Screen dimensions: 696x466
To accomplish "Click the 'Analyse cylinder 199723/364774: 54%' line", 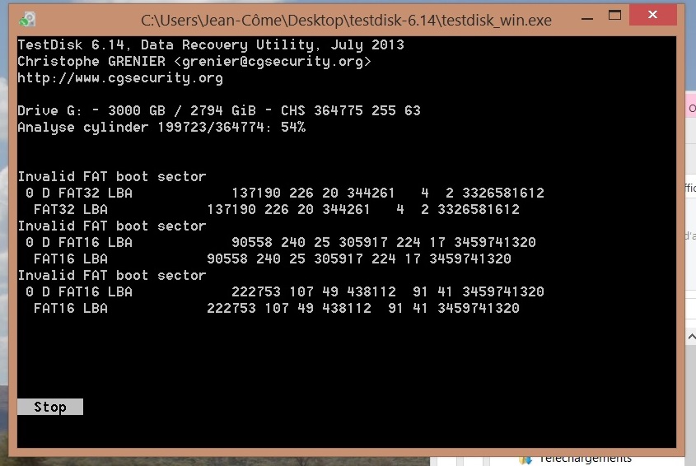I will 161,128.
